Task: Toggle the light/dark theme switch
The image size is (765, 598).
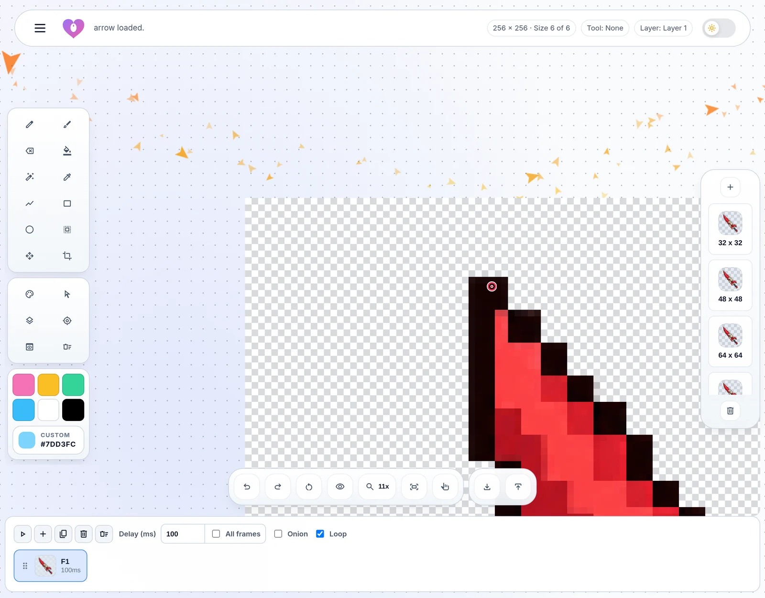Action: pos(719,28)
